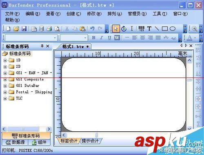This screenshot has height=155, width=204.
Task: Justify text alignment
Action: (158, 38)
